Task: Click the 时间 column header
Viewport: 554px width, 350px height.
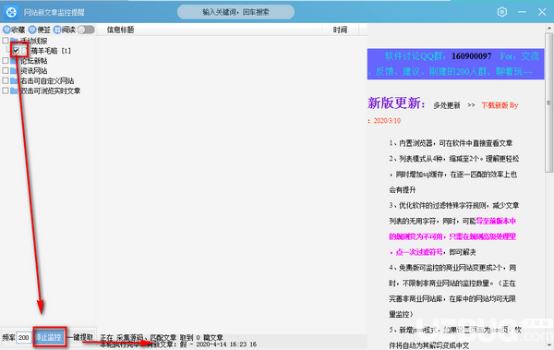Action: (x=340, y=30)
